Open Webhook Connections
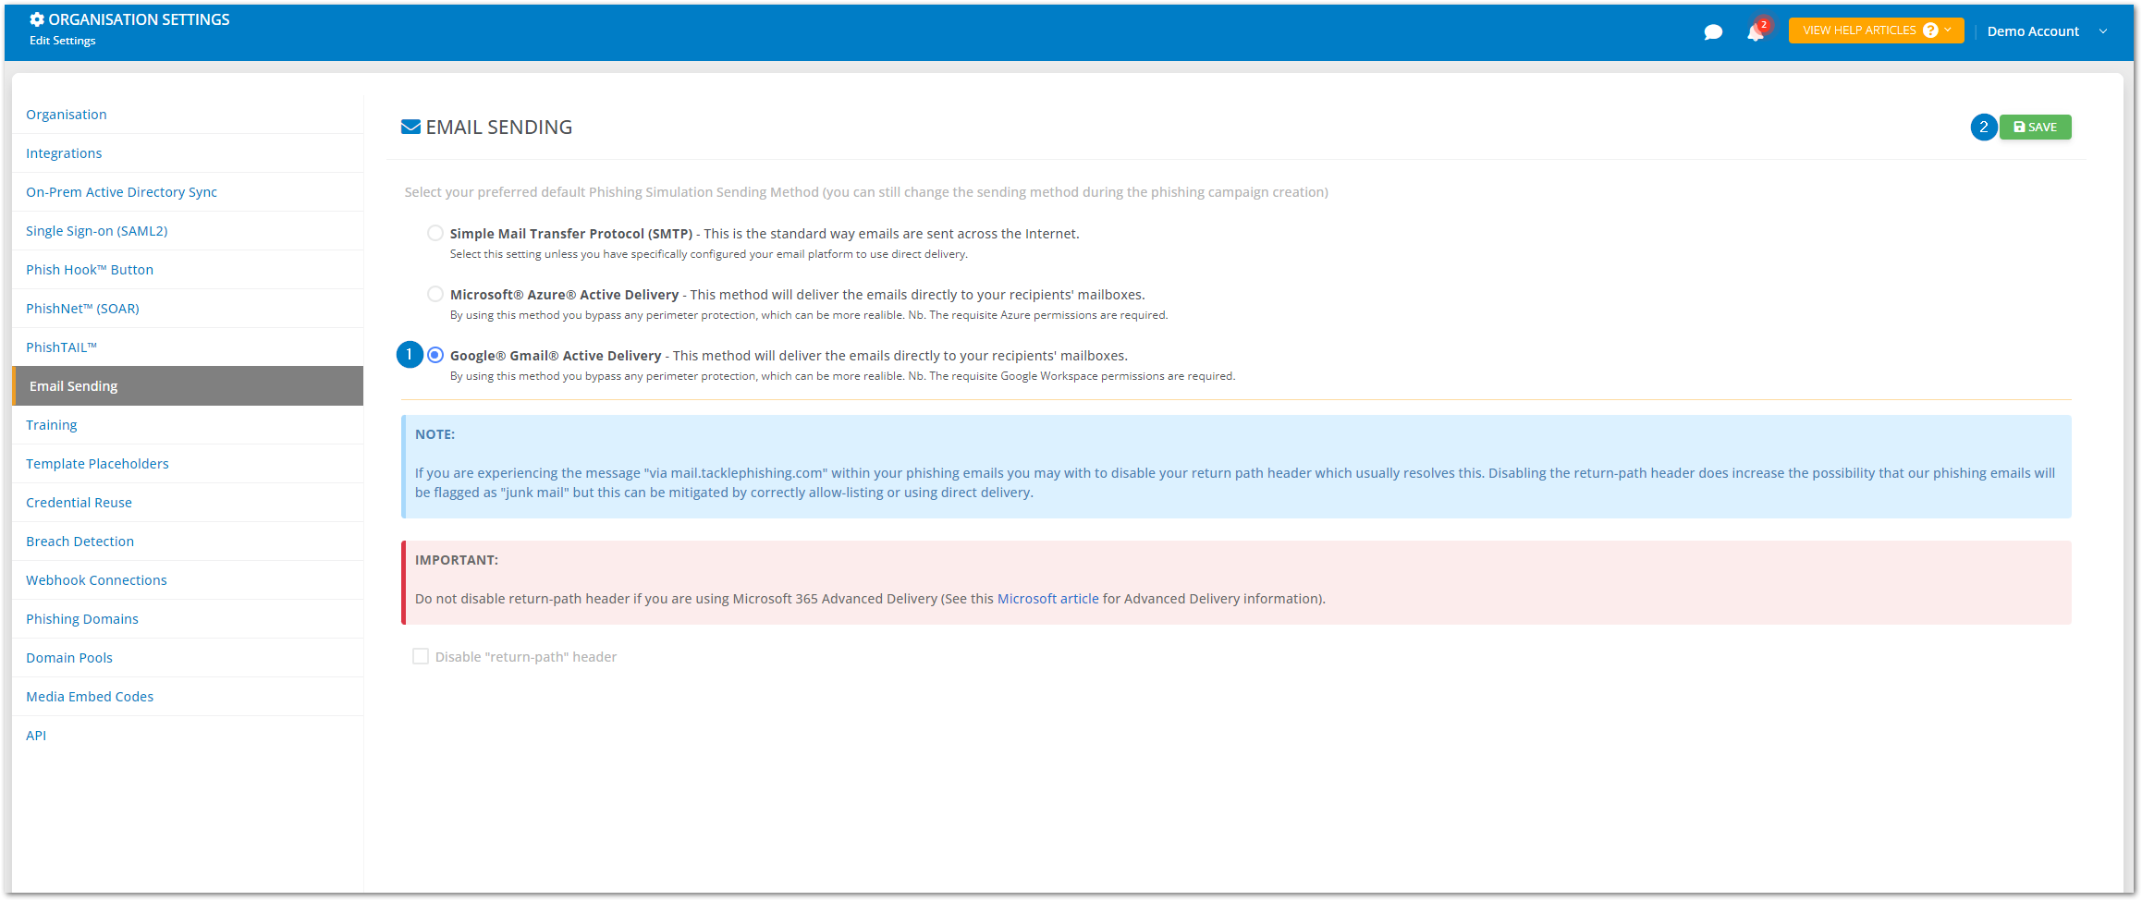Image resolution: width=2142 pixels, height=901 pixels. tap(188, 580)
